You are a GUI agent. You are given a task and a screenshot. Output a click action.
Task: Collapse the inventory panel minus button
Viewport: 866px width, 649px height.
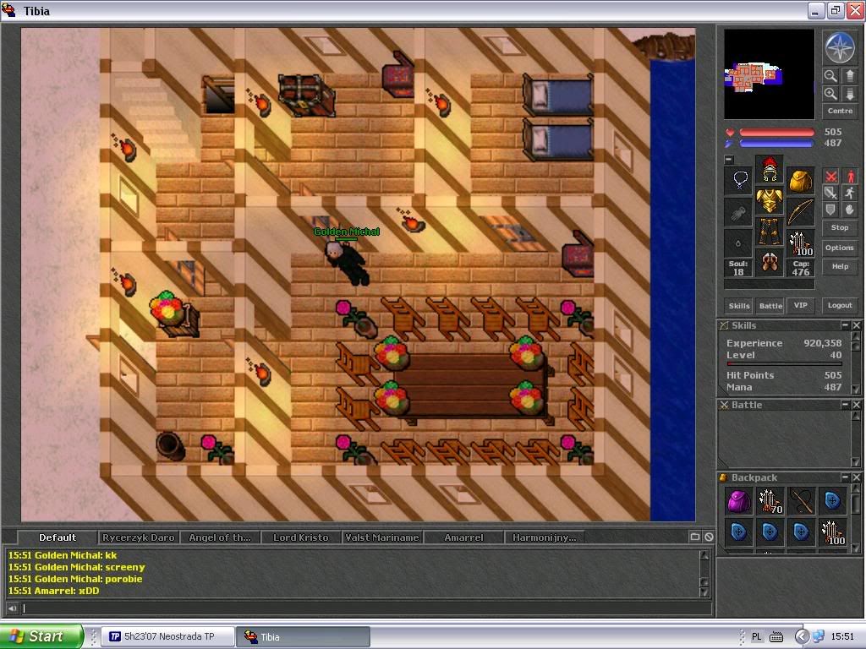[729, 160]
